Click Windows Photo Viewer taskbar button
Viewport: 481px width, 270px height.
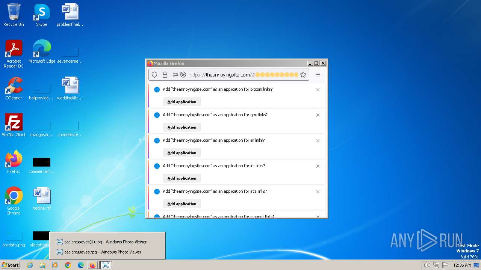coord(106,265)
